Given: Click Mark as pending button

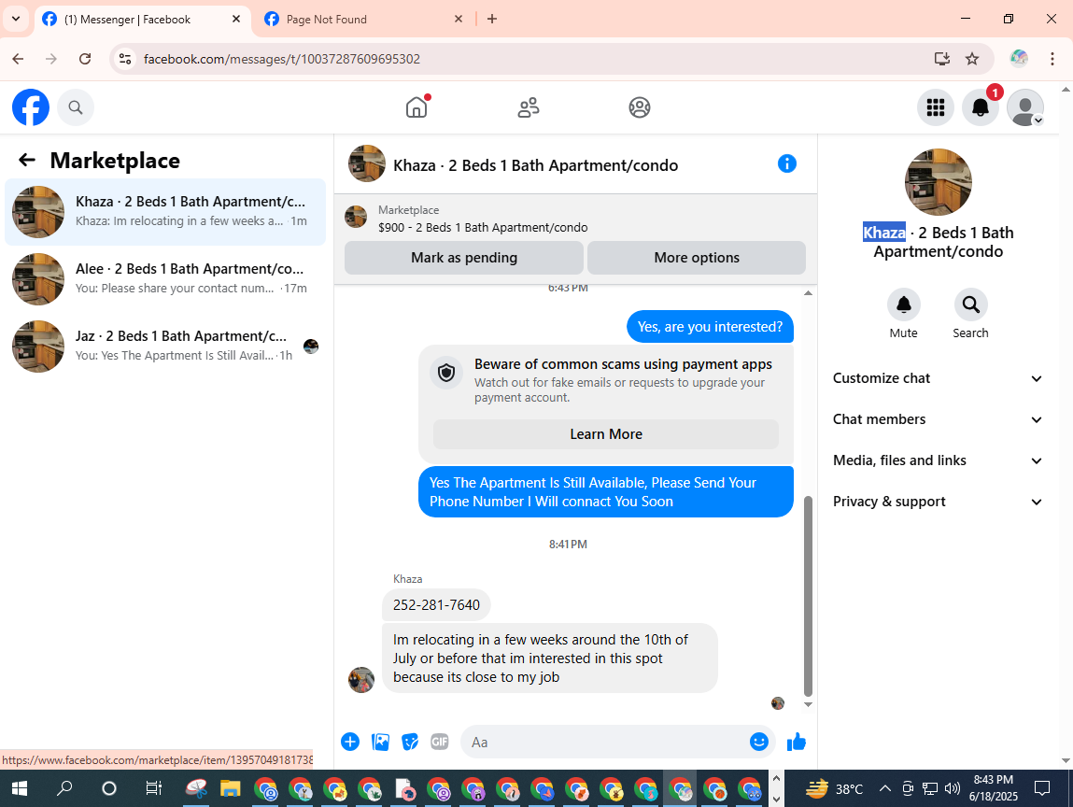Looking at the screenshot, I should point(464,258).
